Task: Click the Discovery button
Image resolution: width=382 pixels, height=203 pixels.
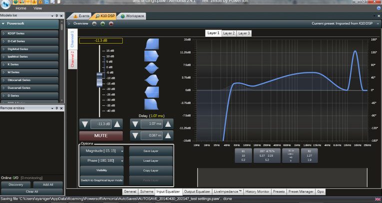Action: (x=16, y=185)
